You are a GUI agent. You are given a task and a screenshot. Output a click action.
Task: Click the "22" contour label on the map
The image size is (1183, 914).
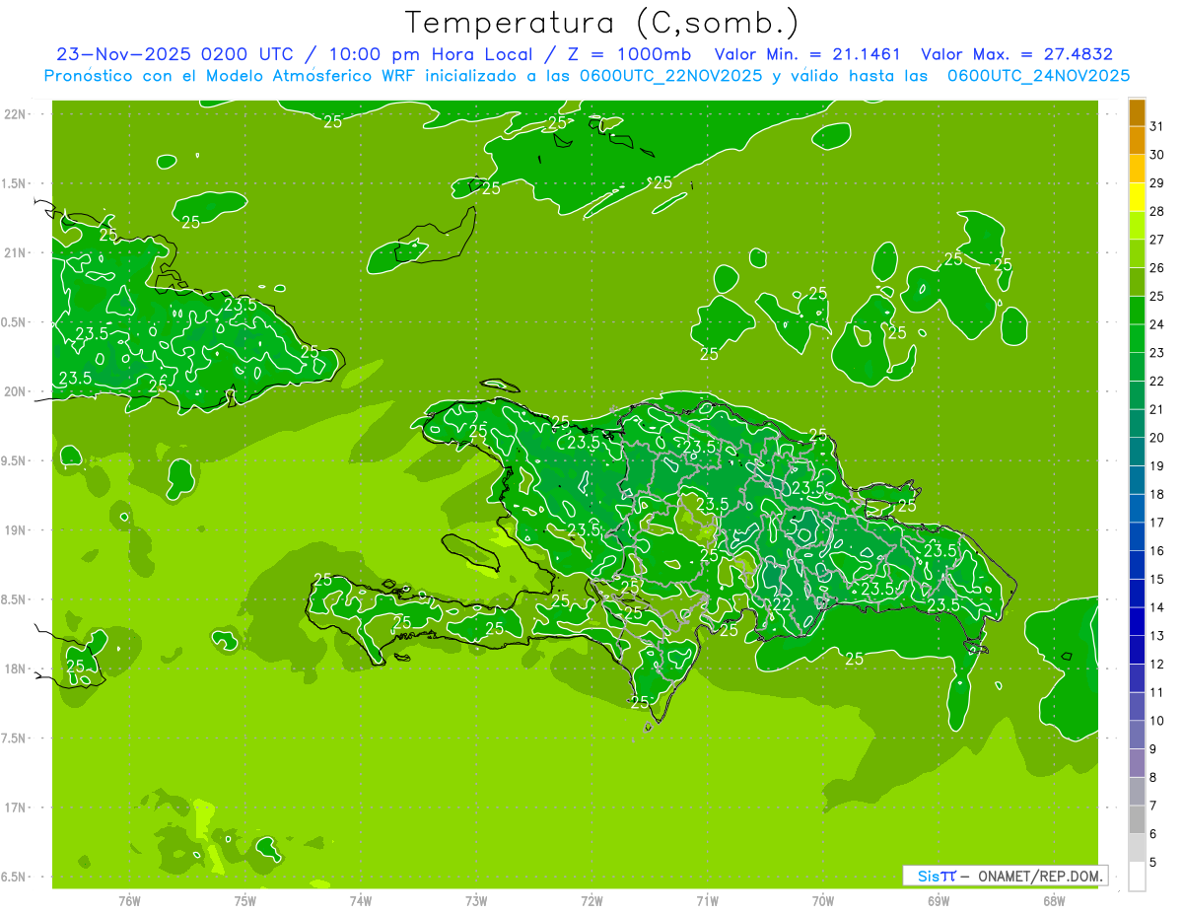782,604
